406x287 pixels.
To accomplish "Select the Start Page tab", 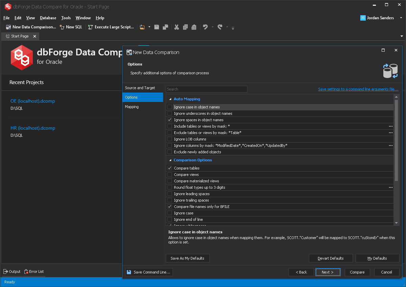I will pyautogui.click(x=20, y=36).
